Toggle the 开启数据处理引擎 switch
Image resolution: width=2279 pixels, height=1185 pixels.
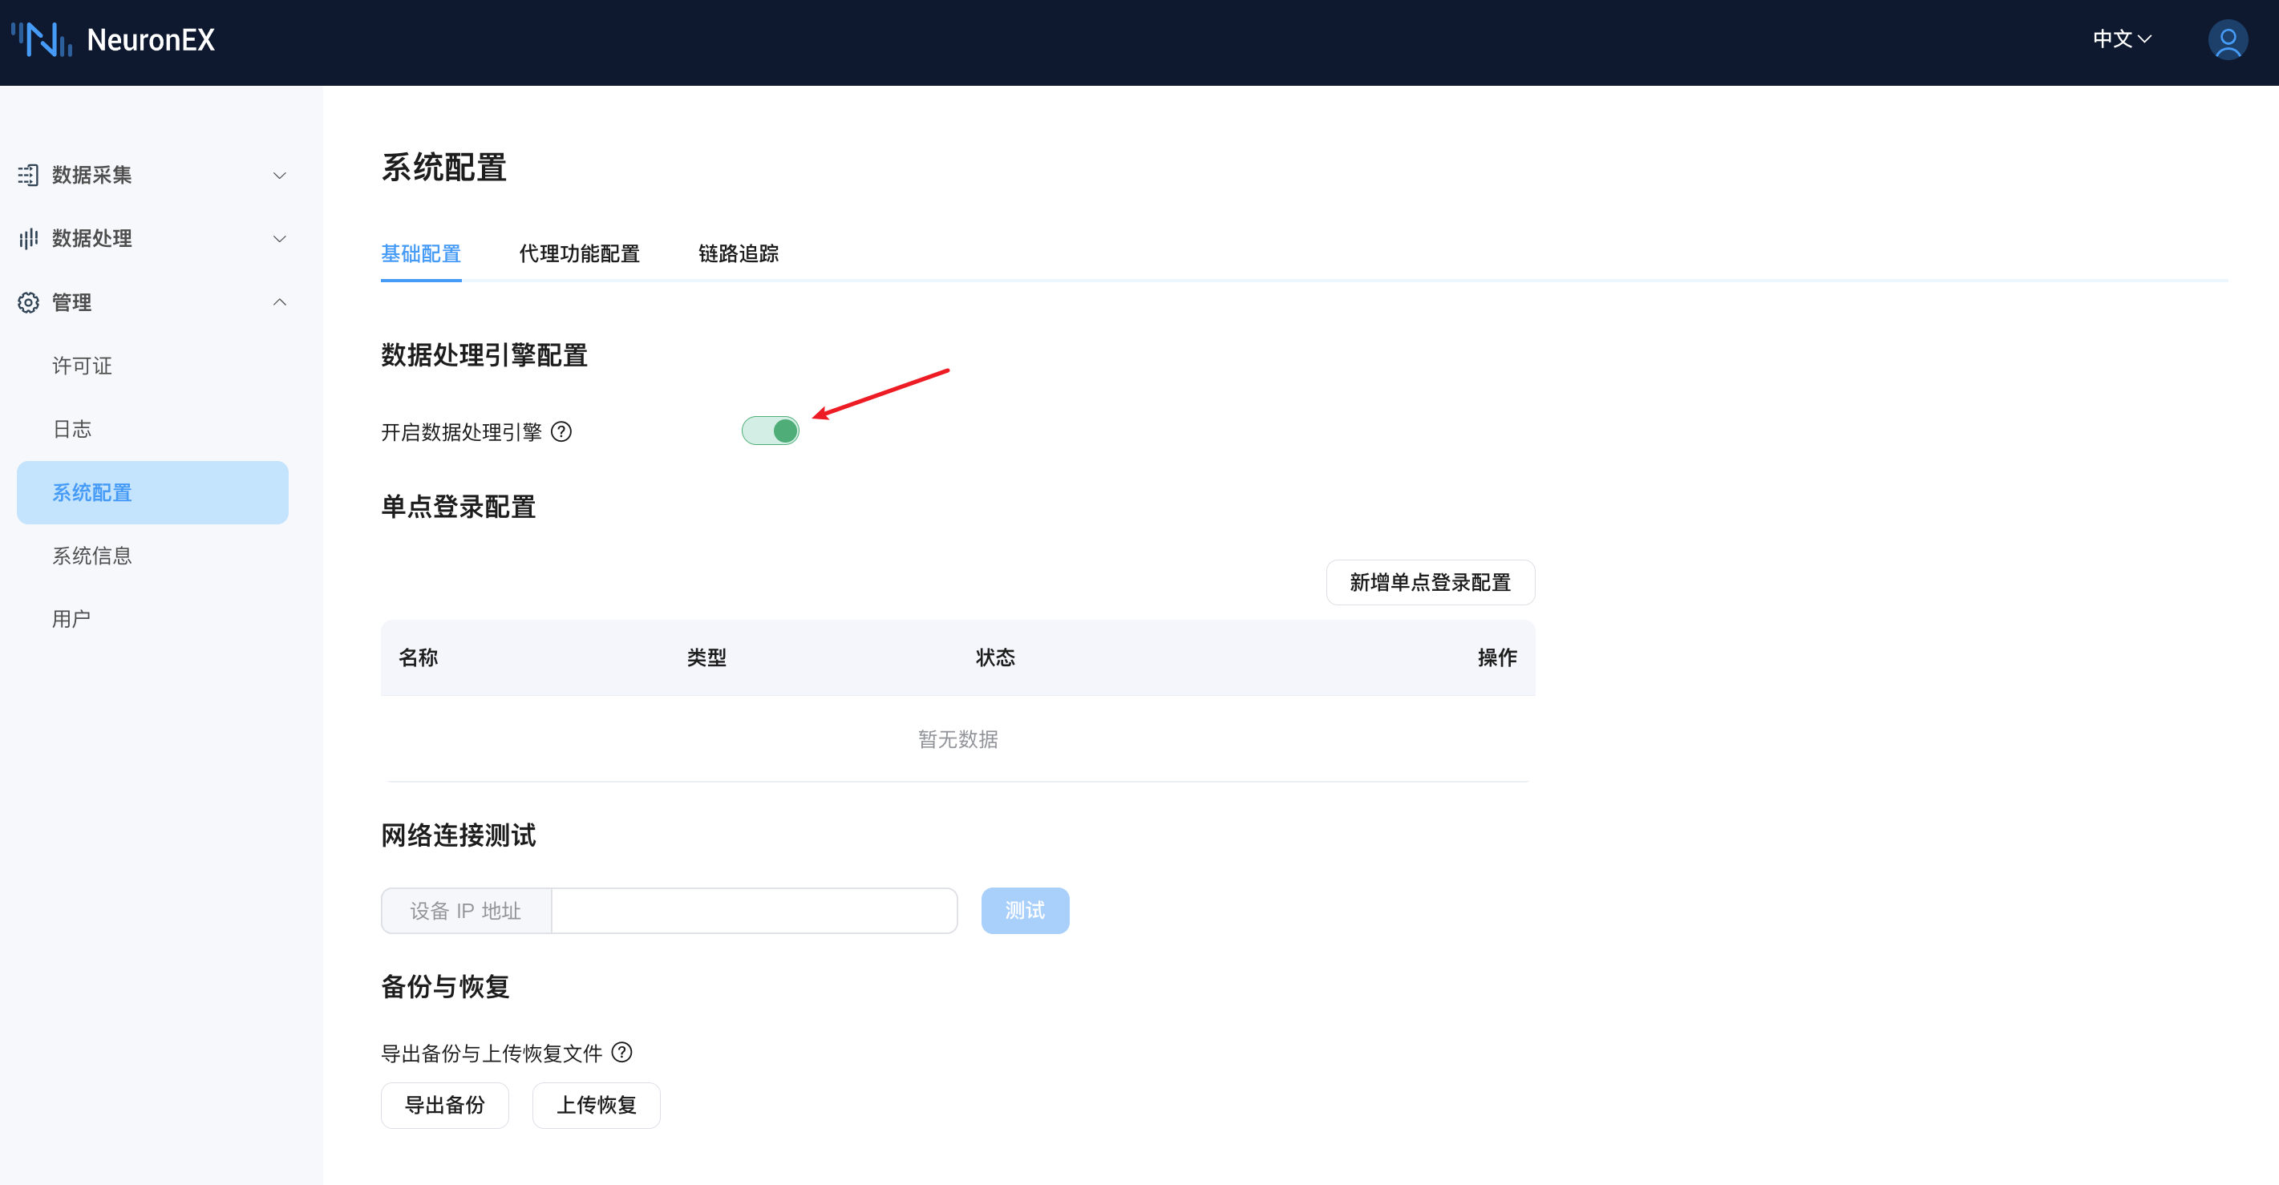coord(770,431)
